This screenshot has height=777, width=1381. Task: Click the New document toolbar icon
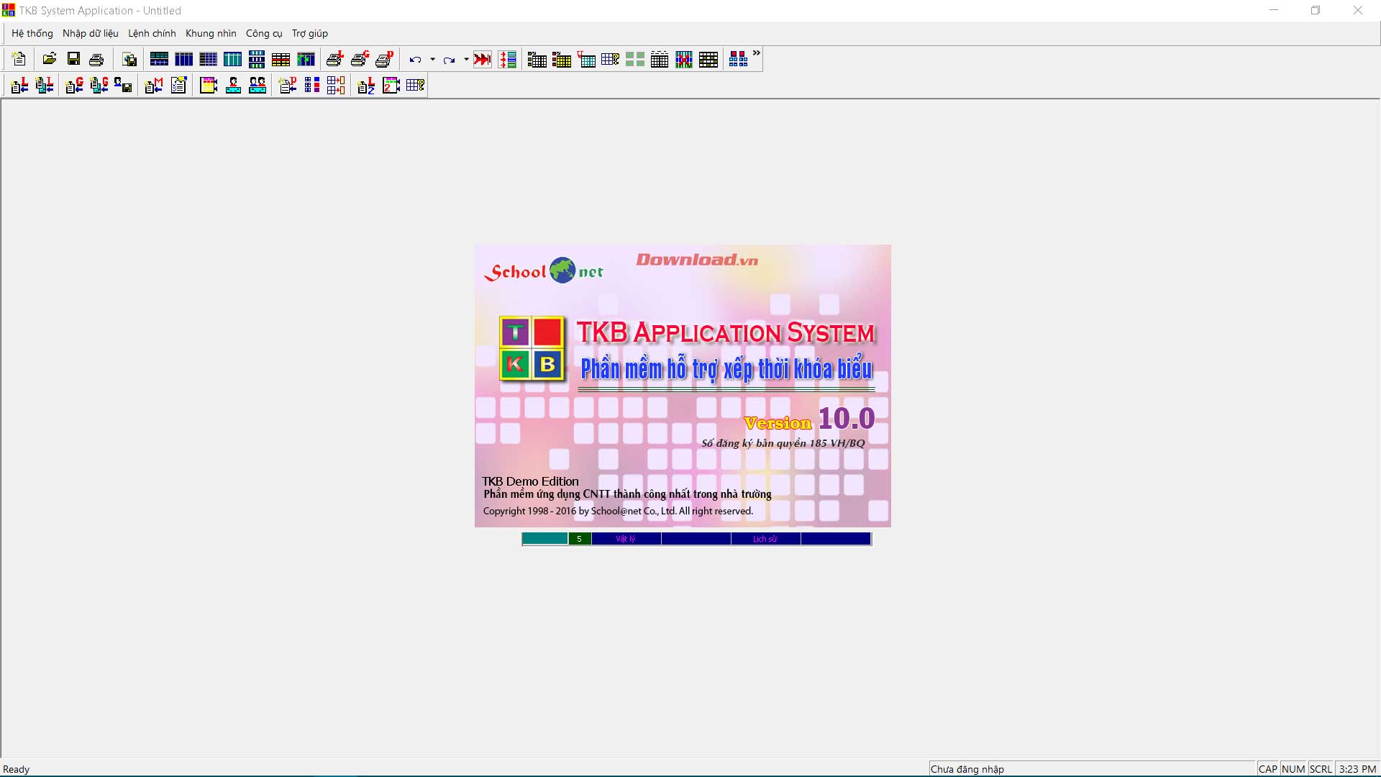click(x=19, y=60)
